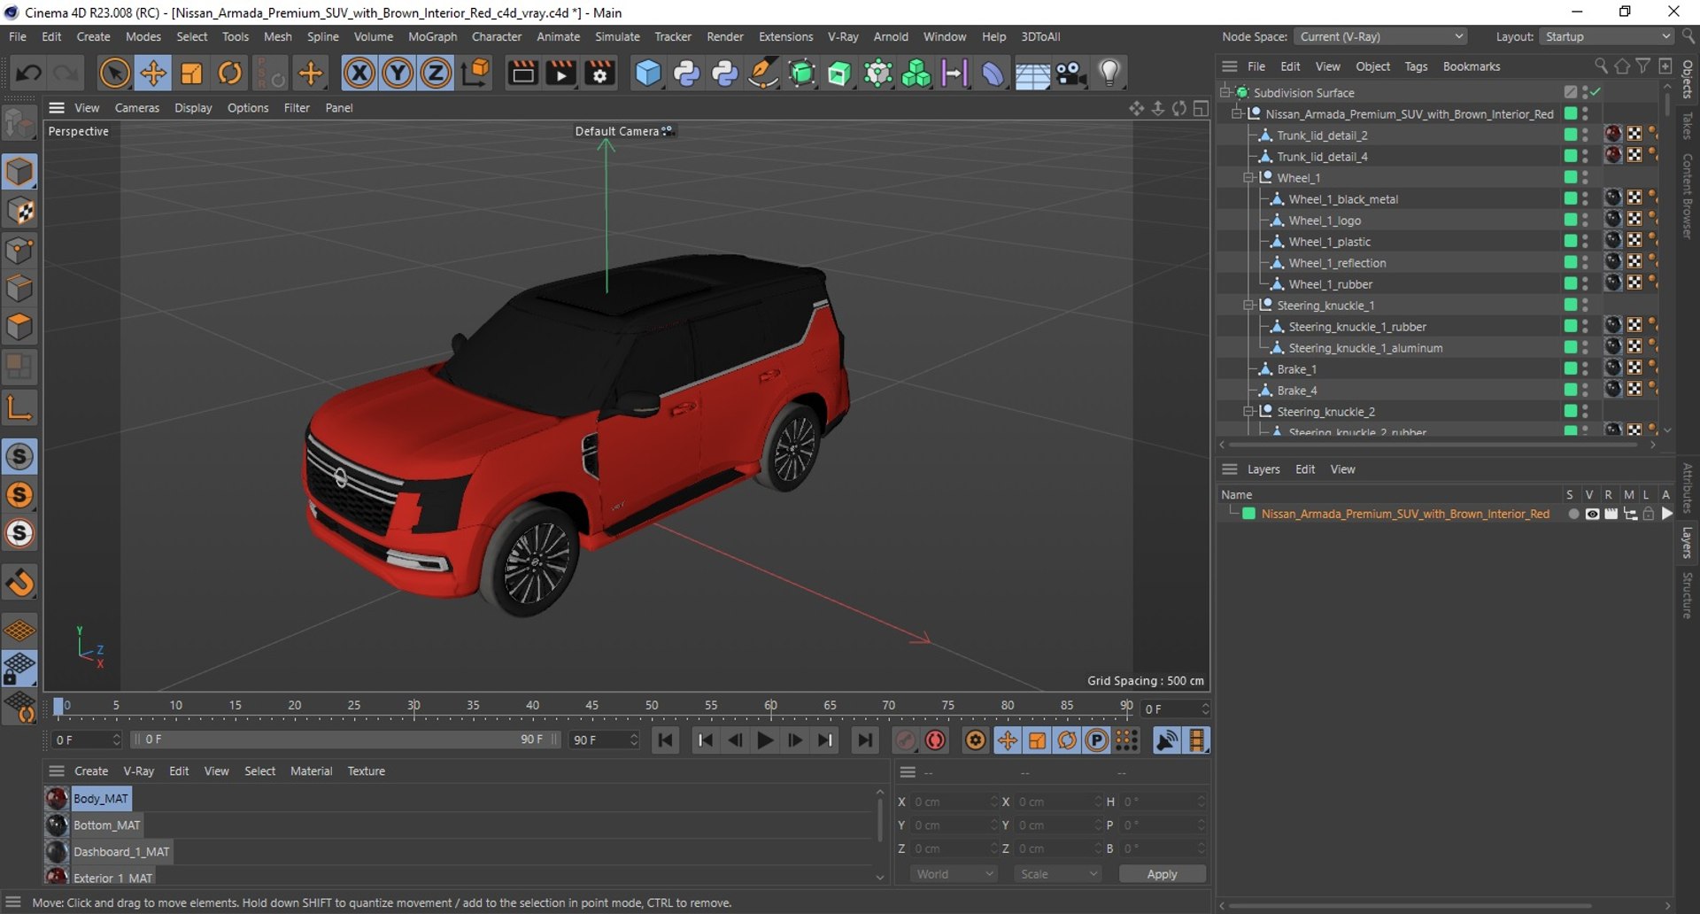Render the active view clapperboard
This screenshot has width=1700, height=914.
click(x=522, y=73)
